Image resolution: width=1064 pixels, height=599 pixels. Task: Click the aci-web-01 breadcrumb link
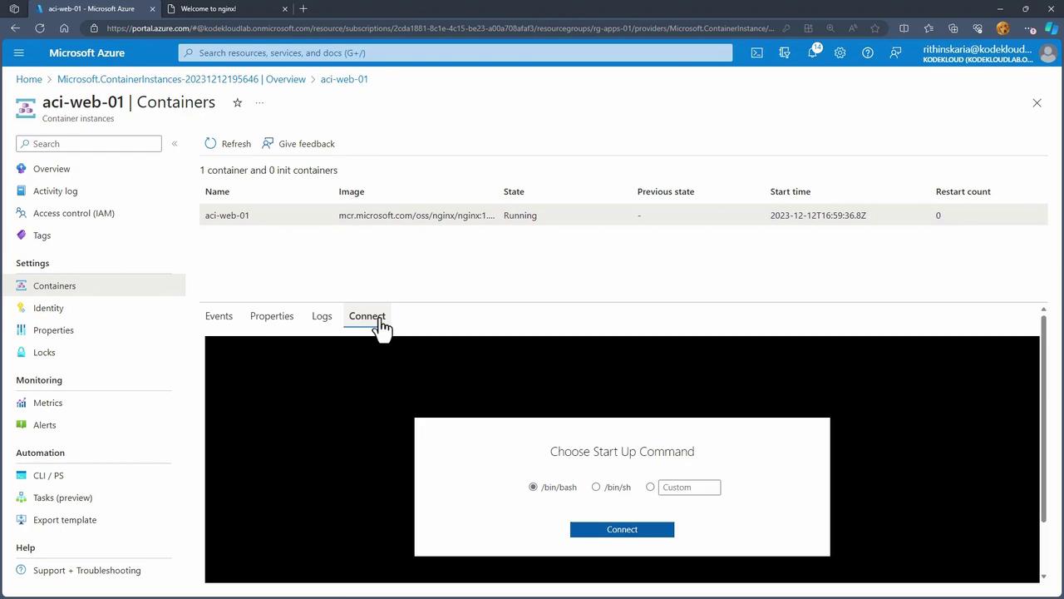344,79
